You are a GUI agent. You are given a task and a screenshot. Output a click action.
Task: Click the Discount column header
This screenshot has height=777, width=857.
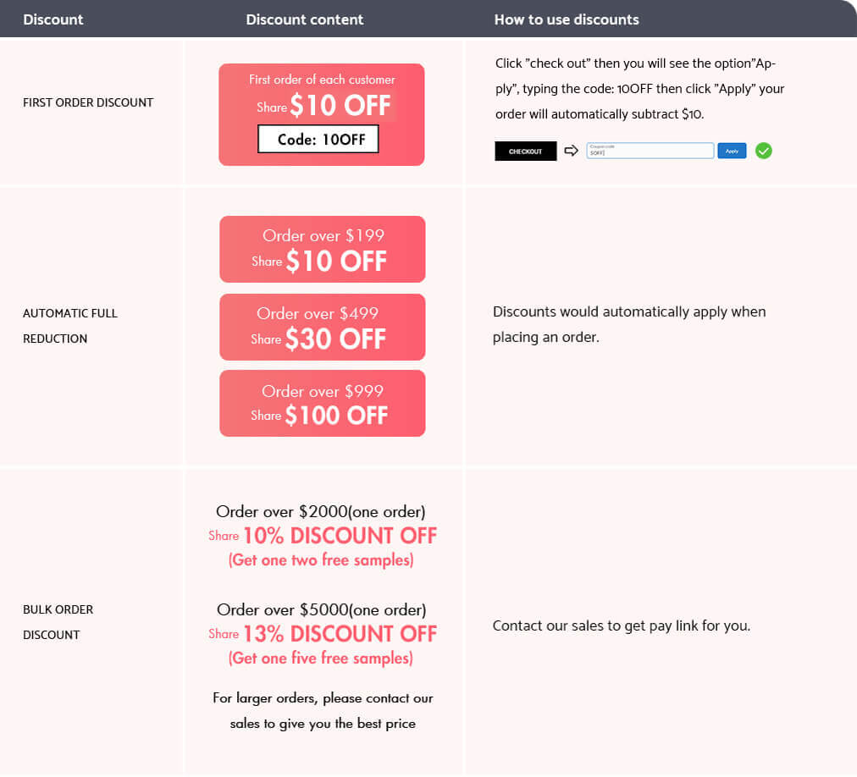pos(53,19)
